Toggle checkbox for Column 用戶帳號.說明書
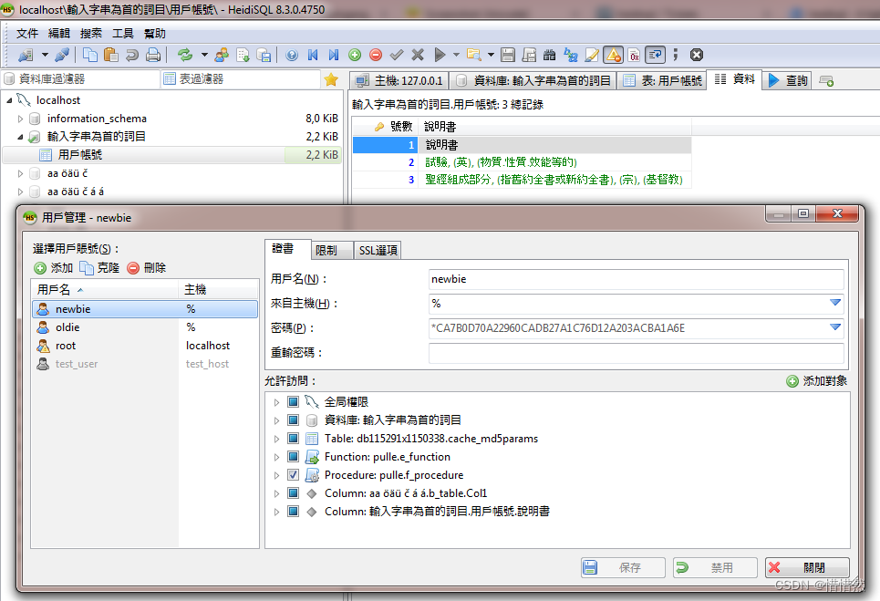Viewport: 880px width, 601px height. (x=293, y=512)
